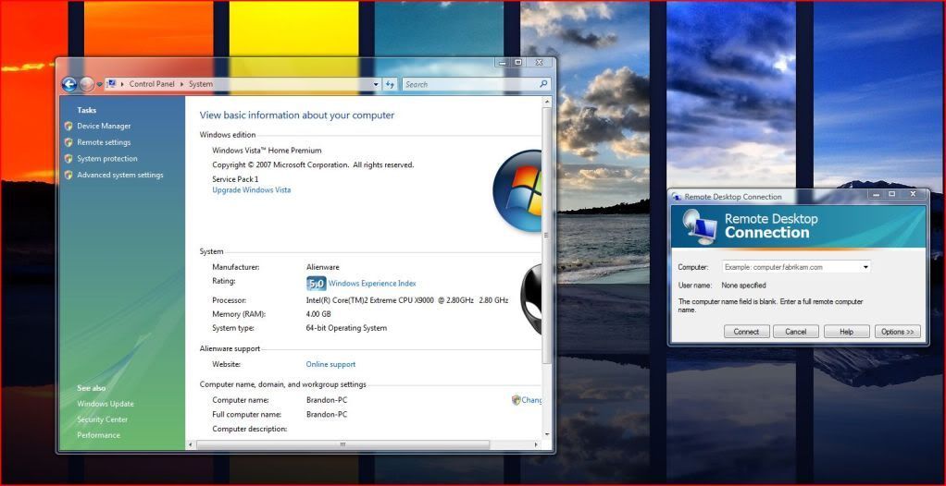Click the Alienware manufacturer value
946x486 pixels.
[323, 267]
